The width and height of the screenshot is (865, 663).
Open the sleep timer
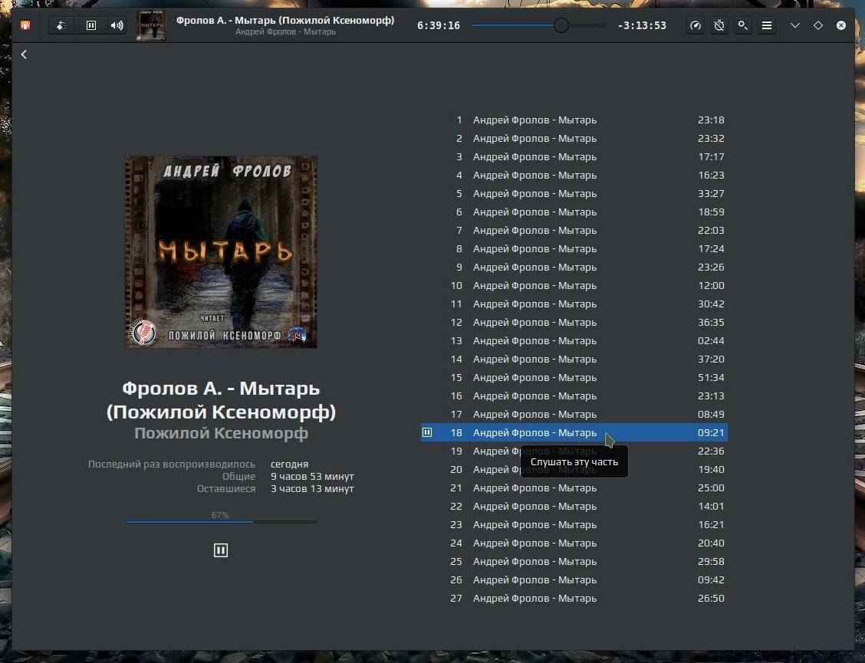coord(719,25)
